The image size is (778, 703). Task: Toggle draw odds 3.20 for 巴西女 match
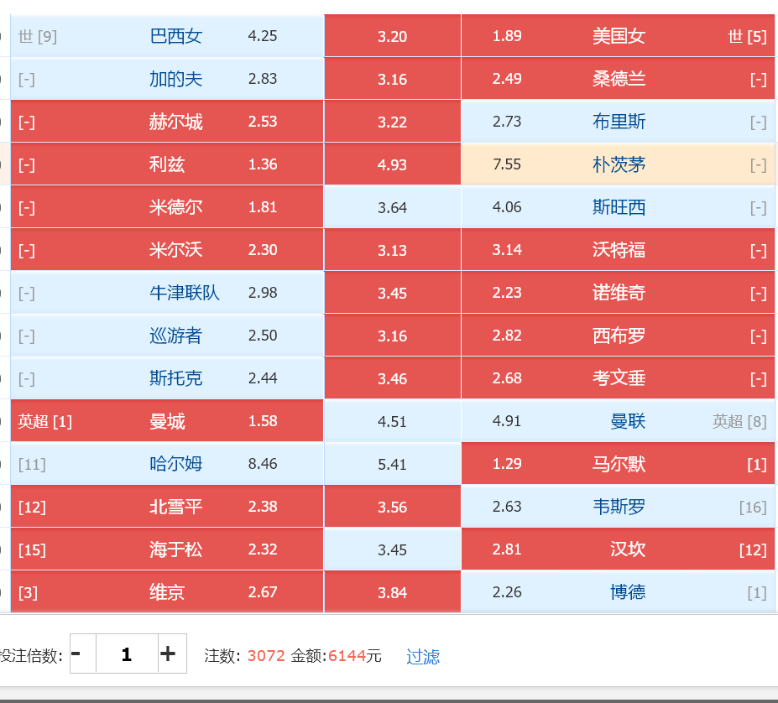pos(393,36)
